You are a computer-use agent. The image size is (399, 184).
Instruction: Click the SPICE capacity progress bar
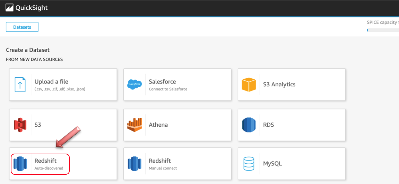pyautogui.click(x=383, y=30)
